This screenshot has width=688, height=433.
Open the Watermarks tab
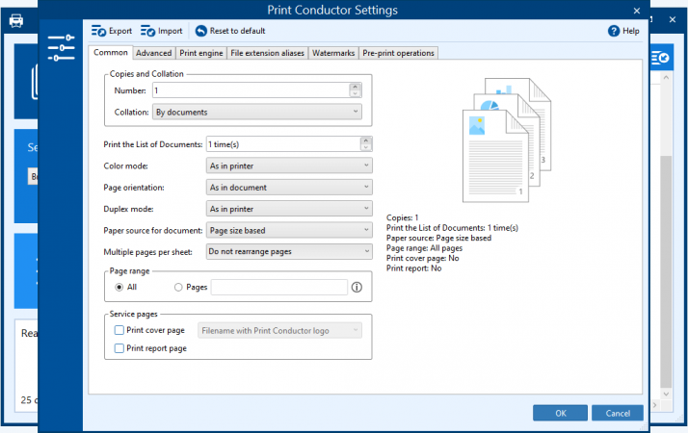pyautogui.click(x=333, y=53)
